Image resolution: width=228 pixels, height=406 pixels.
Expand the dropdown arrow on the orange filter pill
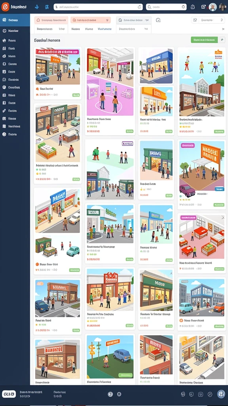(x=107, y=20)
